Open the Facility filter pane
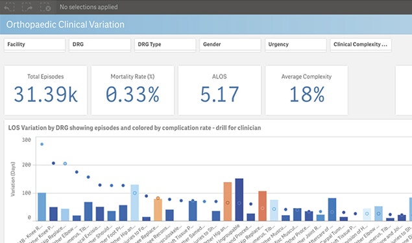The width and height of the screenshot is (412, 243). tap(34, 45)
